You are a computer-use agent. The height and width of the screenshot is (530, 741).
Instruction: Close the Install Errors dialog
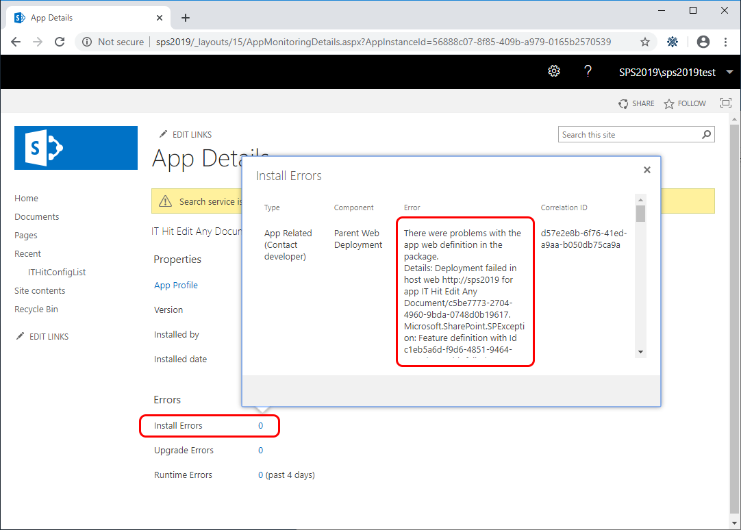click(x=647, y=170)
